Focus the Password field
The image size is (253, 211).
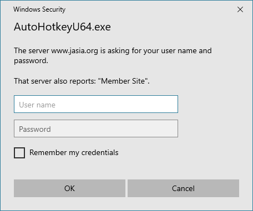[96, 128]
